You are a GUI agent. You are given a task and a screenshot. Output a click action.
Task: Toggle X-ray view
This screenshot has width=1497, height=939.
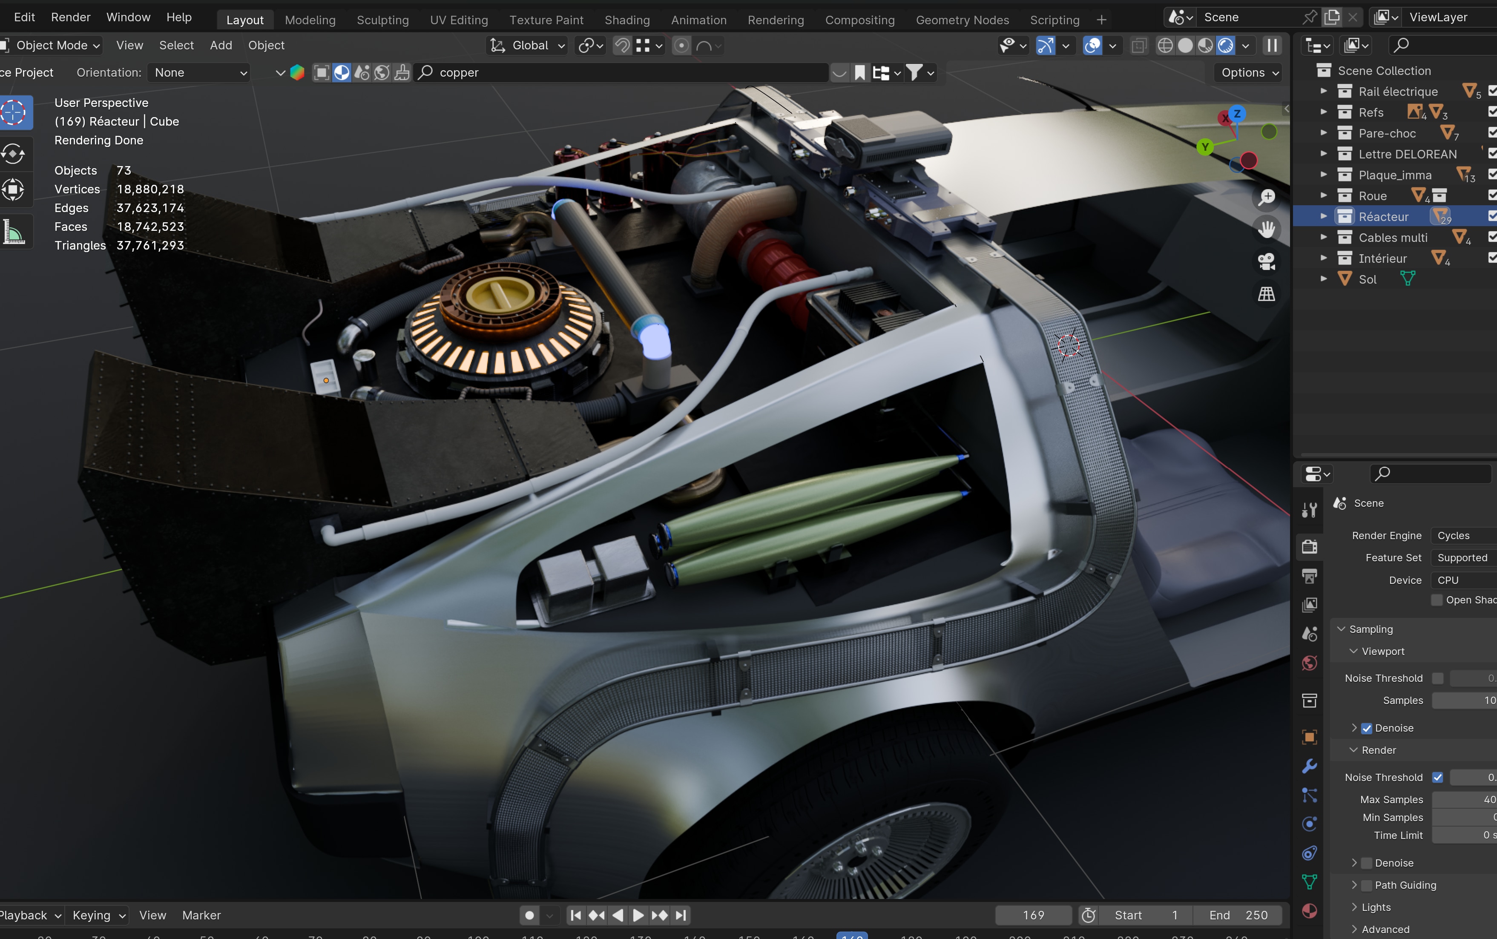(x=1139, y=45)
